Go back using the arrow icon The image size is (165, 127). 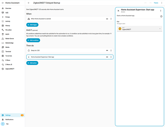click(29, 3)
